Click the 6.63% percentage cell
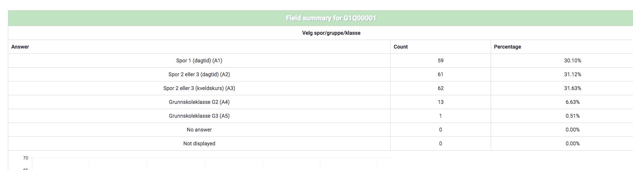Image resolution: width=633 pixels, height=170 pixels. click(x=572, y=102)
